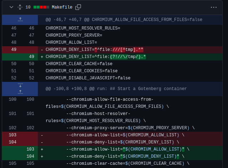Select added line number 104
The width and height of the screenshot is (228, 168).
tap(31, 156)
